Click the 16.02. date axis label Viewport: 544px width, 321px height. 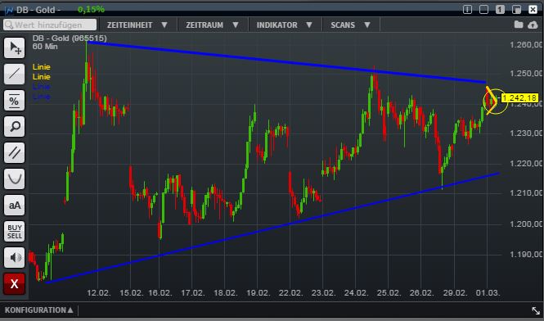160,293
